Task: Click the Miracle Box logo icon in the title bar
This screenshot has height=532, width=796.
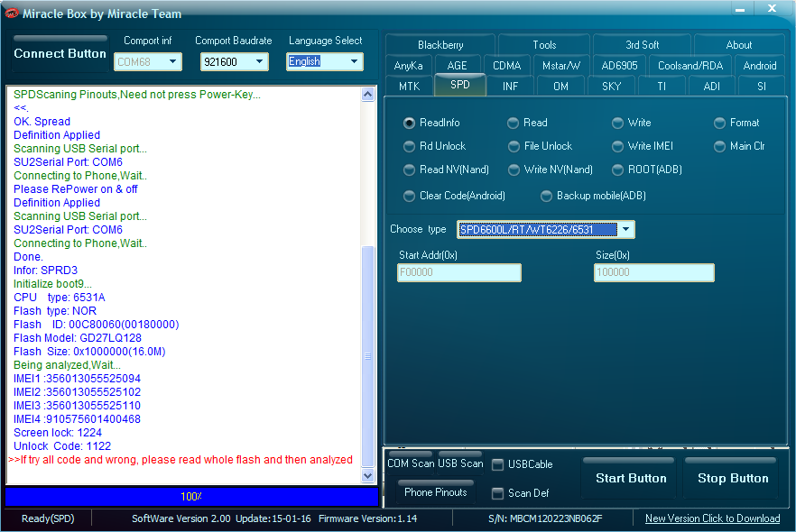Action: (x=11, y=14)
